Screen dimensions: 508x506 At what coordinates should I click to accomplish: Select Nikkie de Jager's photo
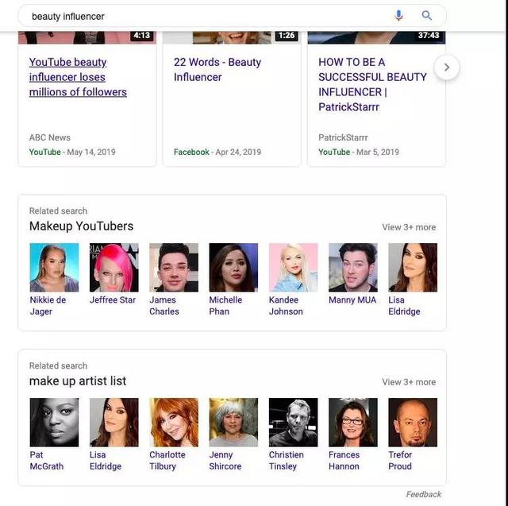click(54, 268)
